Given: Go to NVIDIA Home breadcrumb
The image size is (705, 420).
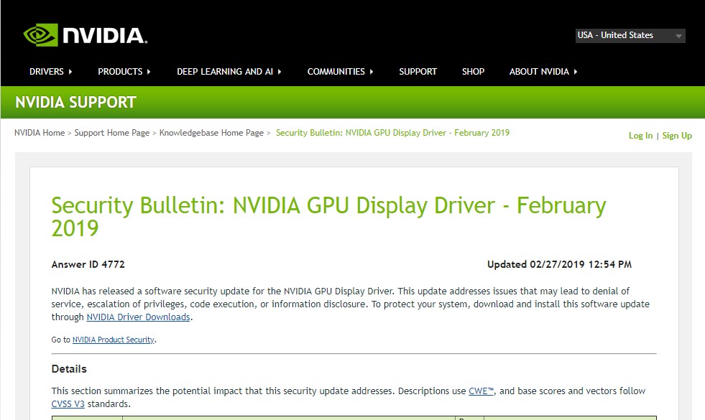Looking at the screenshot, I should click(x=40, y=133).
